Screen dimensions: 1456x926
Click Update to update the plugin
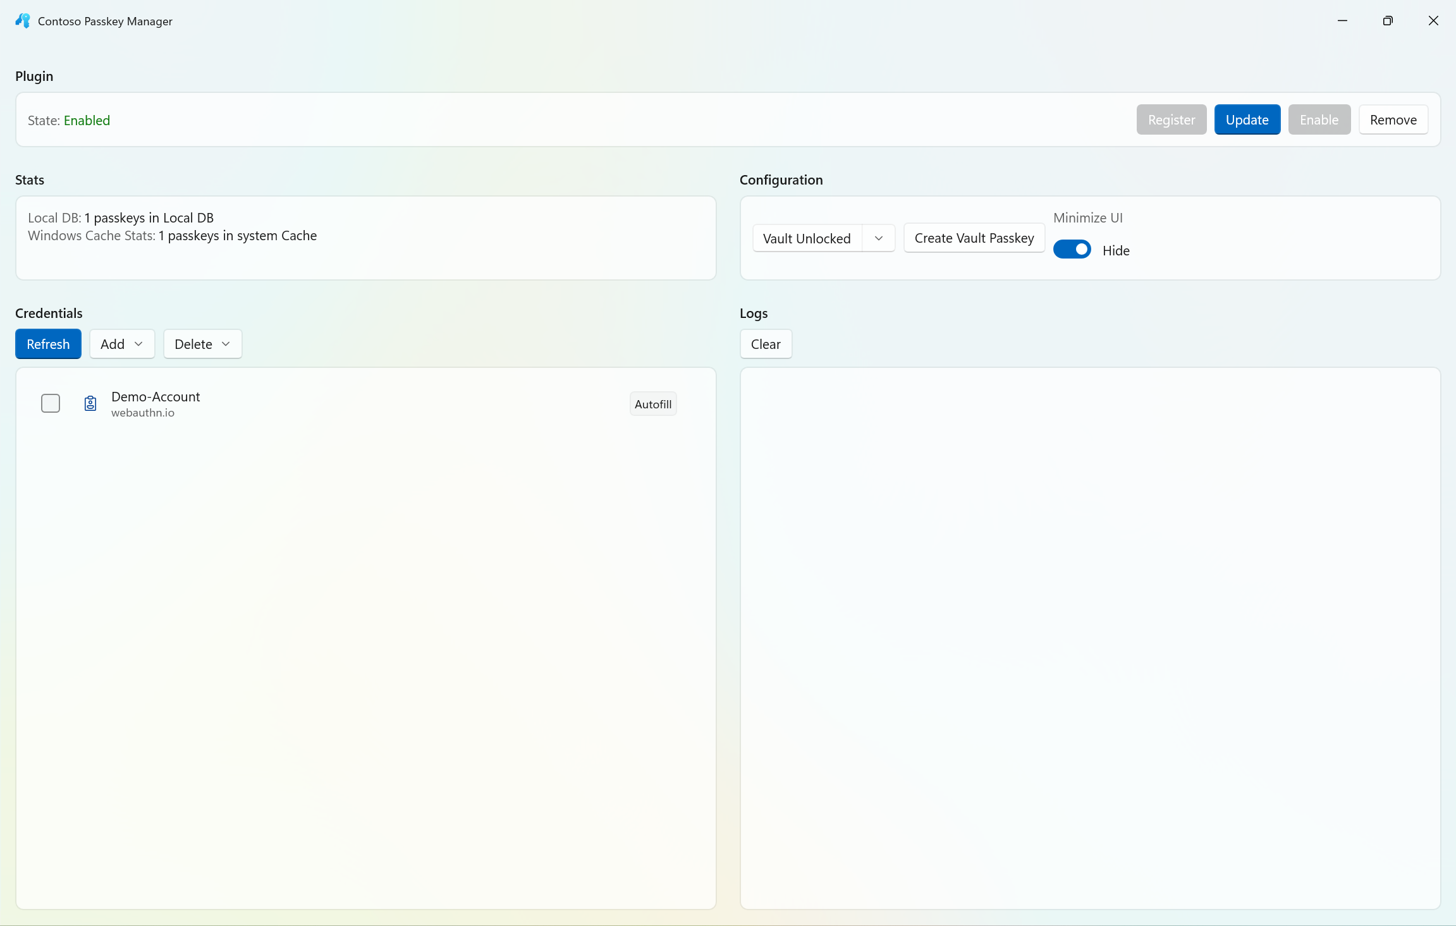pos(1247,119)
